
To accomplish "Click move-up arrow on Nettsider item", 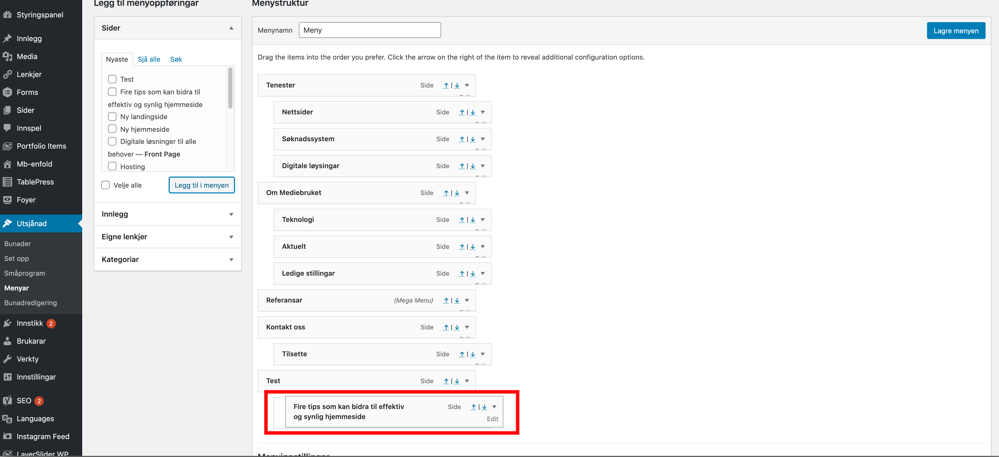I will coord(461,112).
